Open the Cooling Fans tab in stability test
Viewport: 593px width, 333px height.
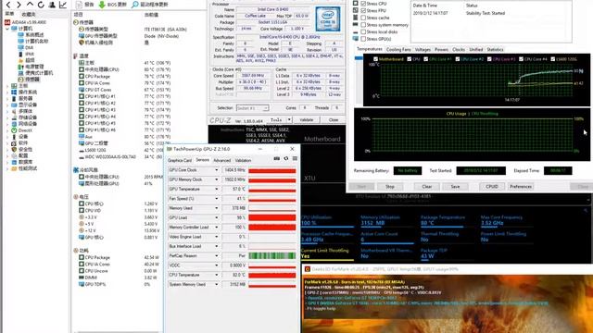tap(398, 49)
